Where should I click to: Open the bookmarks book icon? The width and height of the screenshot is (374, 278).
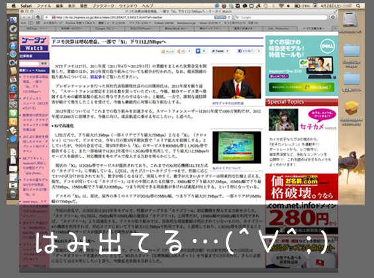30,23
